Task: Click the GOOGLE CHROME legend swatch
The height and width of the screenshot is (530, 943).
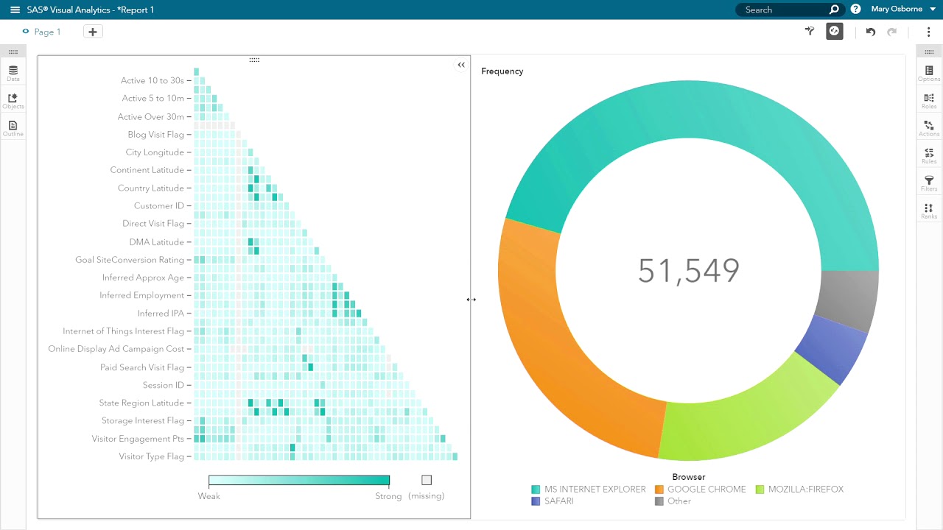Action: (x=659, y=490)
